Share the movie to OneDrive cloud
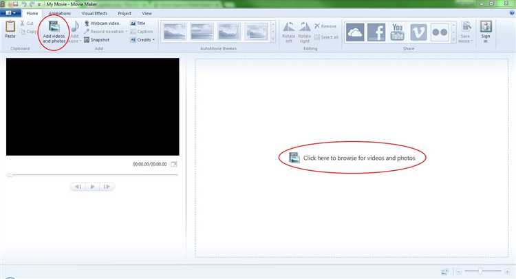 [355, 32]
